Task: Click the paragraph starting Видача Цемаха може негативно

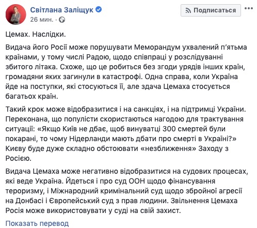Action: 127,191
